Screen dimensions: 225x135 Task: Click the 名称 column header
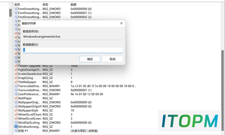(x=17, y=5)
